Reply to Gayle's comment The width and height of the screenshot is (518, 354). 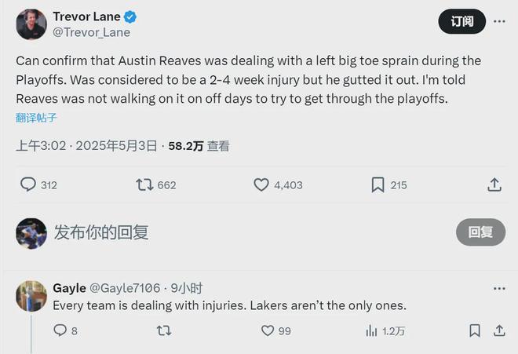pos(60,330)
